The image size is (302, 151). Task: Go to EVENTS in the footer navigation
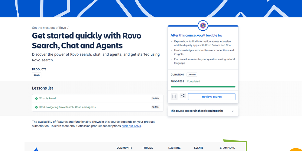click(x=199, y=148)
